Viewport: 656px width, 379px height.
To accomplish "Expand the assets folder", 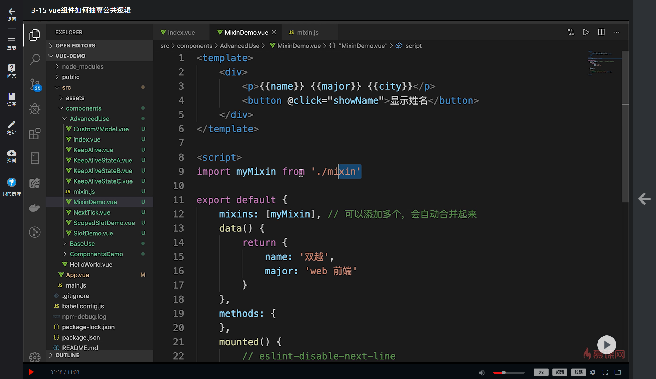I will tap(99, 98).
